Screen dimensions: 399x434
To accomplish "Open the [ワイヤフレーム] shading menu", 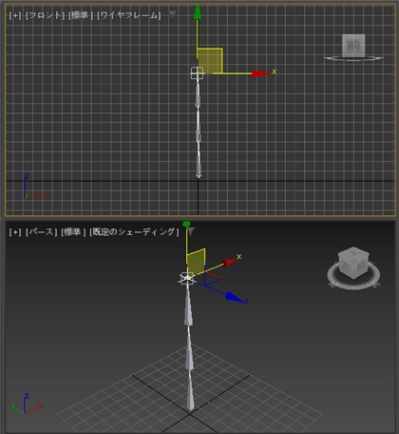I will tap(129, 15).
